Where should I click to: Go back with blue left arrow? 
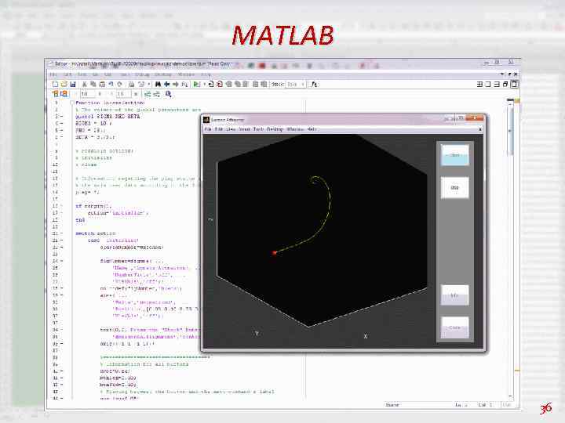[x=166, y=84]
